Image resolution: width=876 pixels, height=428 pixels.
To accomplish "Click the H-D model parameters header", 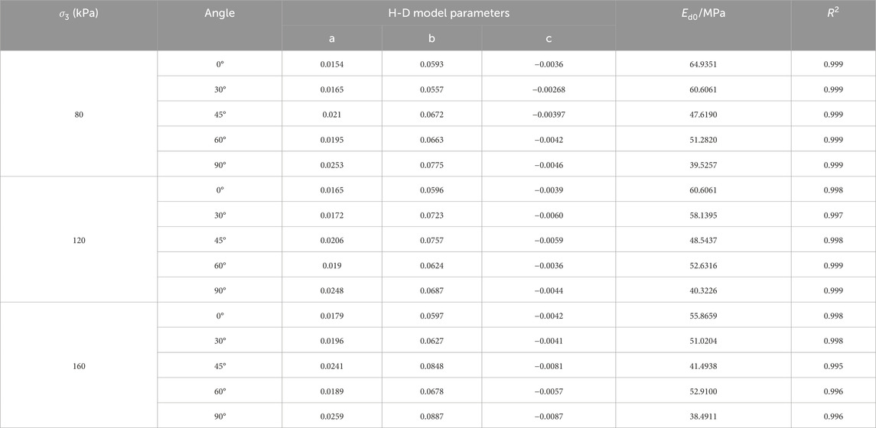I will coord(448,13).
